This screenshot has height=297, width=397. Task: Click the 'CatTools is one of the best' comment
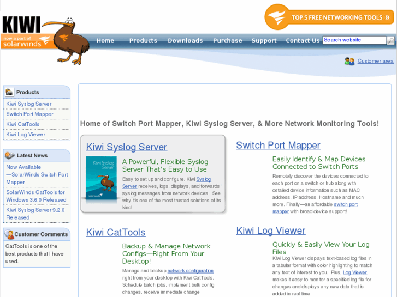click(34, 254)
